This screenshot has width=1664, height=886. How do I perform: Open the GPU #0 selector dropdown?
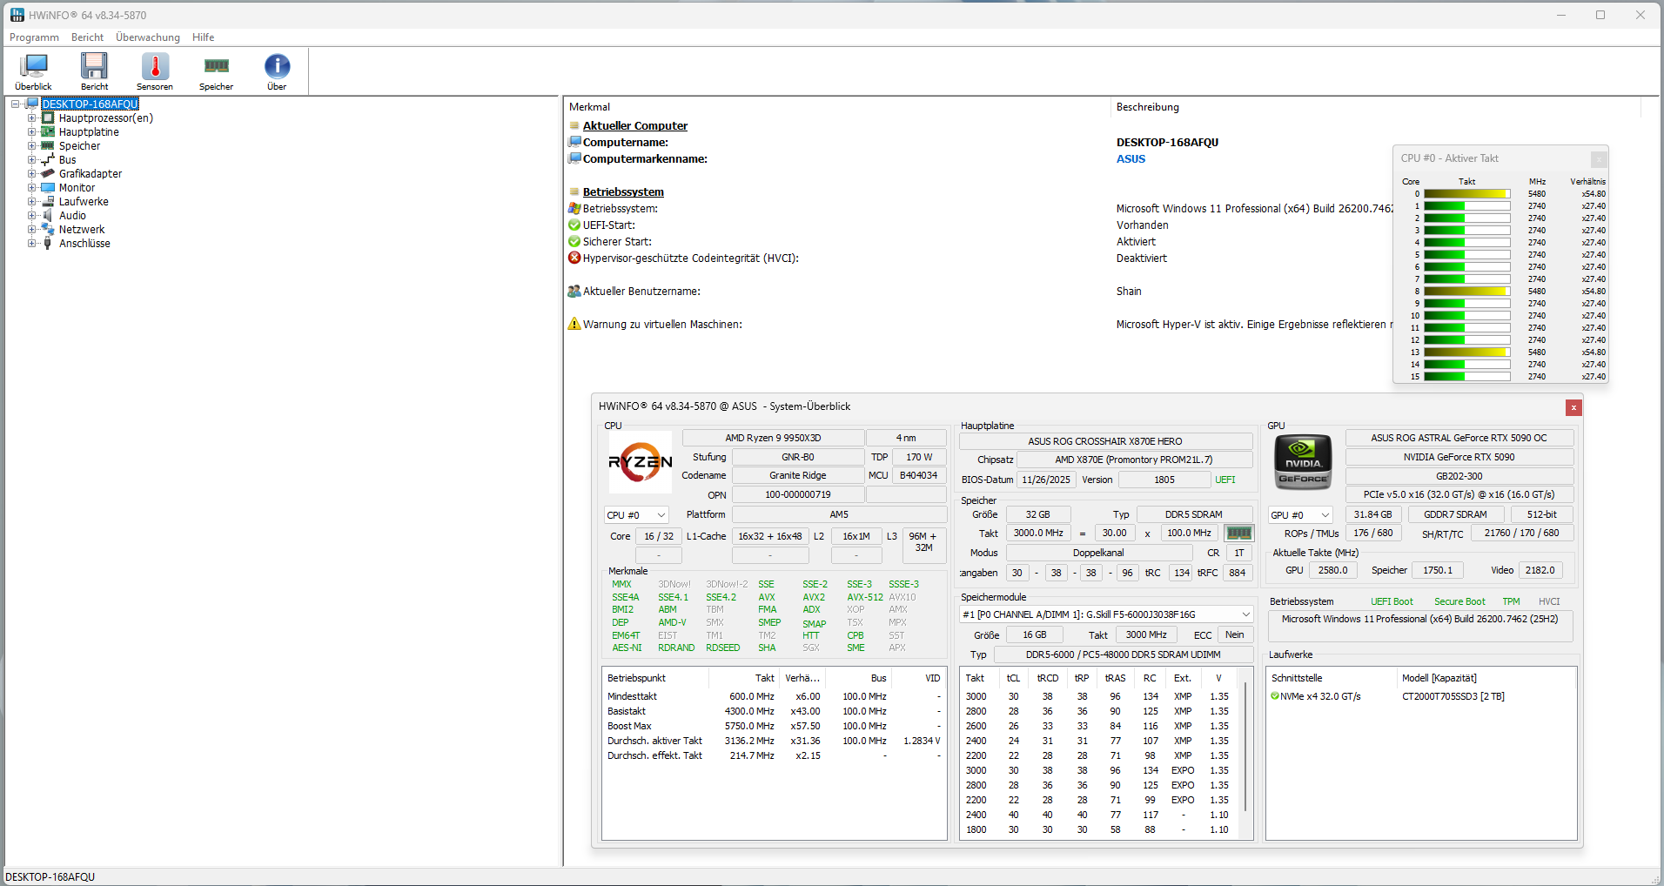tap(1300, 515)
